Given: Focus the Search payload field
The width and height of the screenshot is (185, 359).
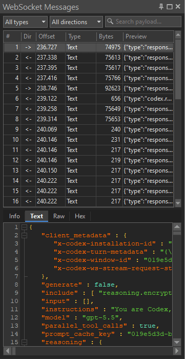Looking at the screenshot, I should click(143, 22).
